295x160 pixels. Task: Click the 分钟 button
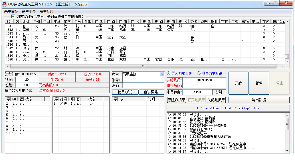coord(219,92)
